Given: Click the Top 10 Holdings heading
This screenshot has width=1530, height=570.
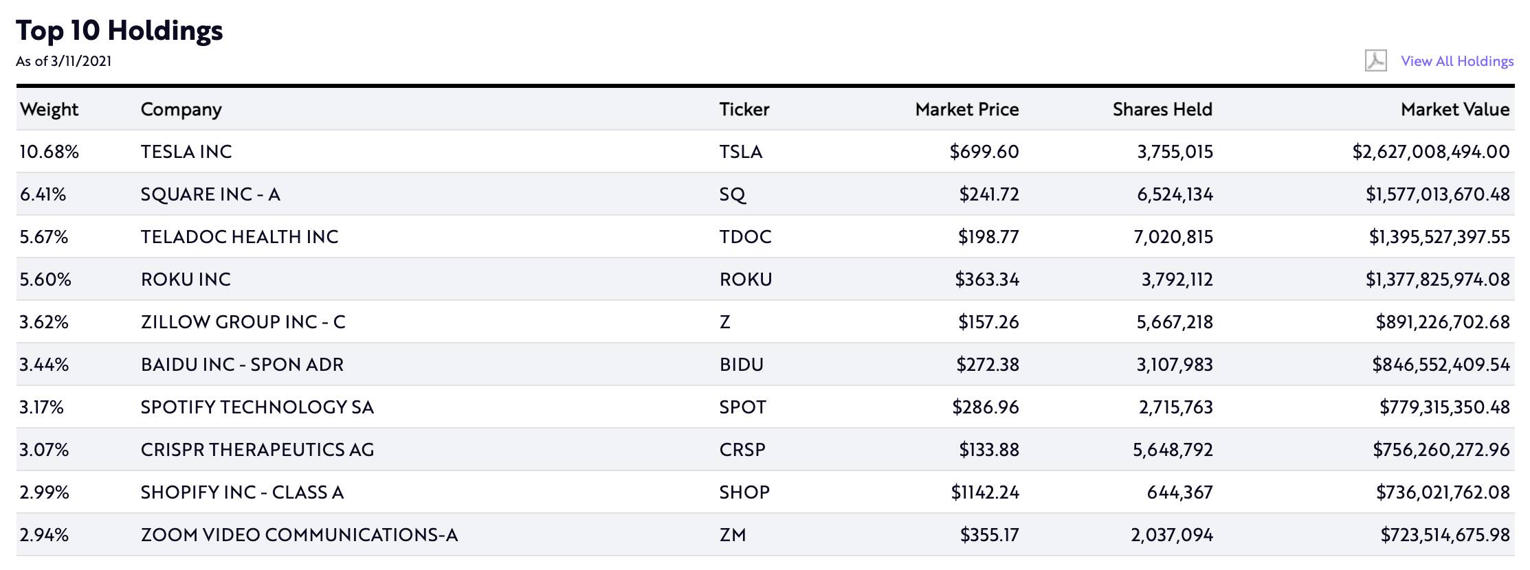Looking at the screenshot, I should point(119,30).
